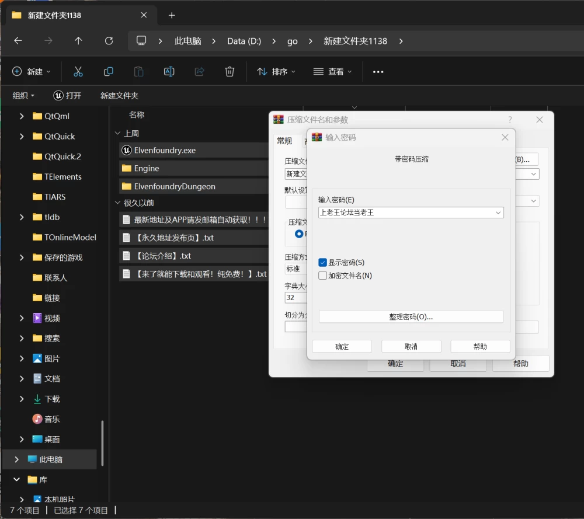The height and width of the screenshot is (519, 584).
Task: Select the 保存的游戏 folder in sidebar
Action: pos(57,257)
